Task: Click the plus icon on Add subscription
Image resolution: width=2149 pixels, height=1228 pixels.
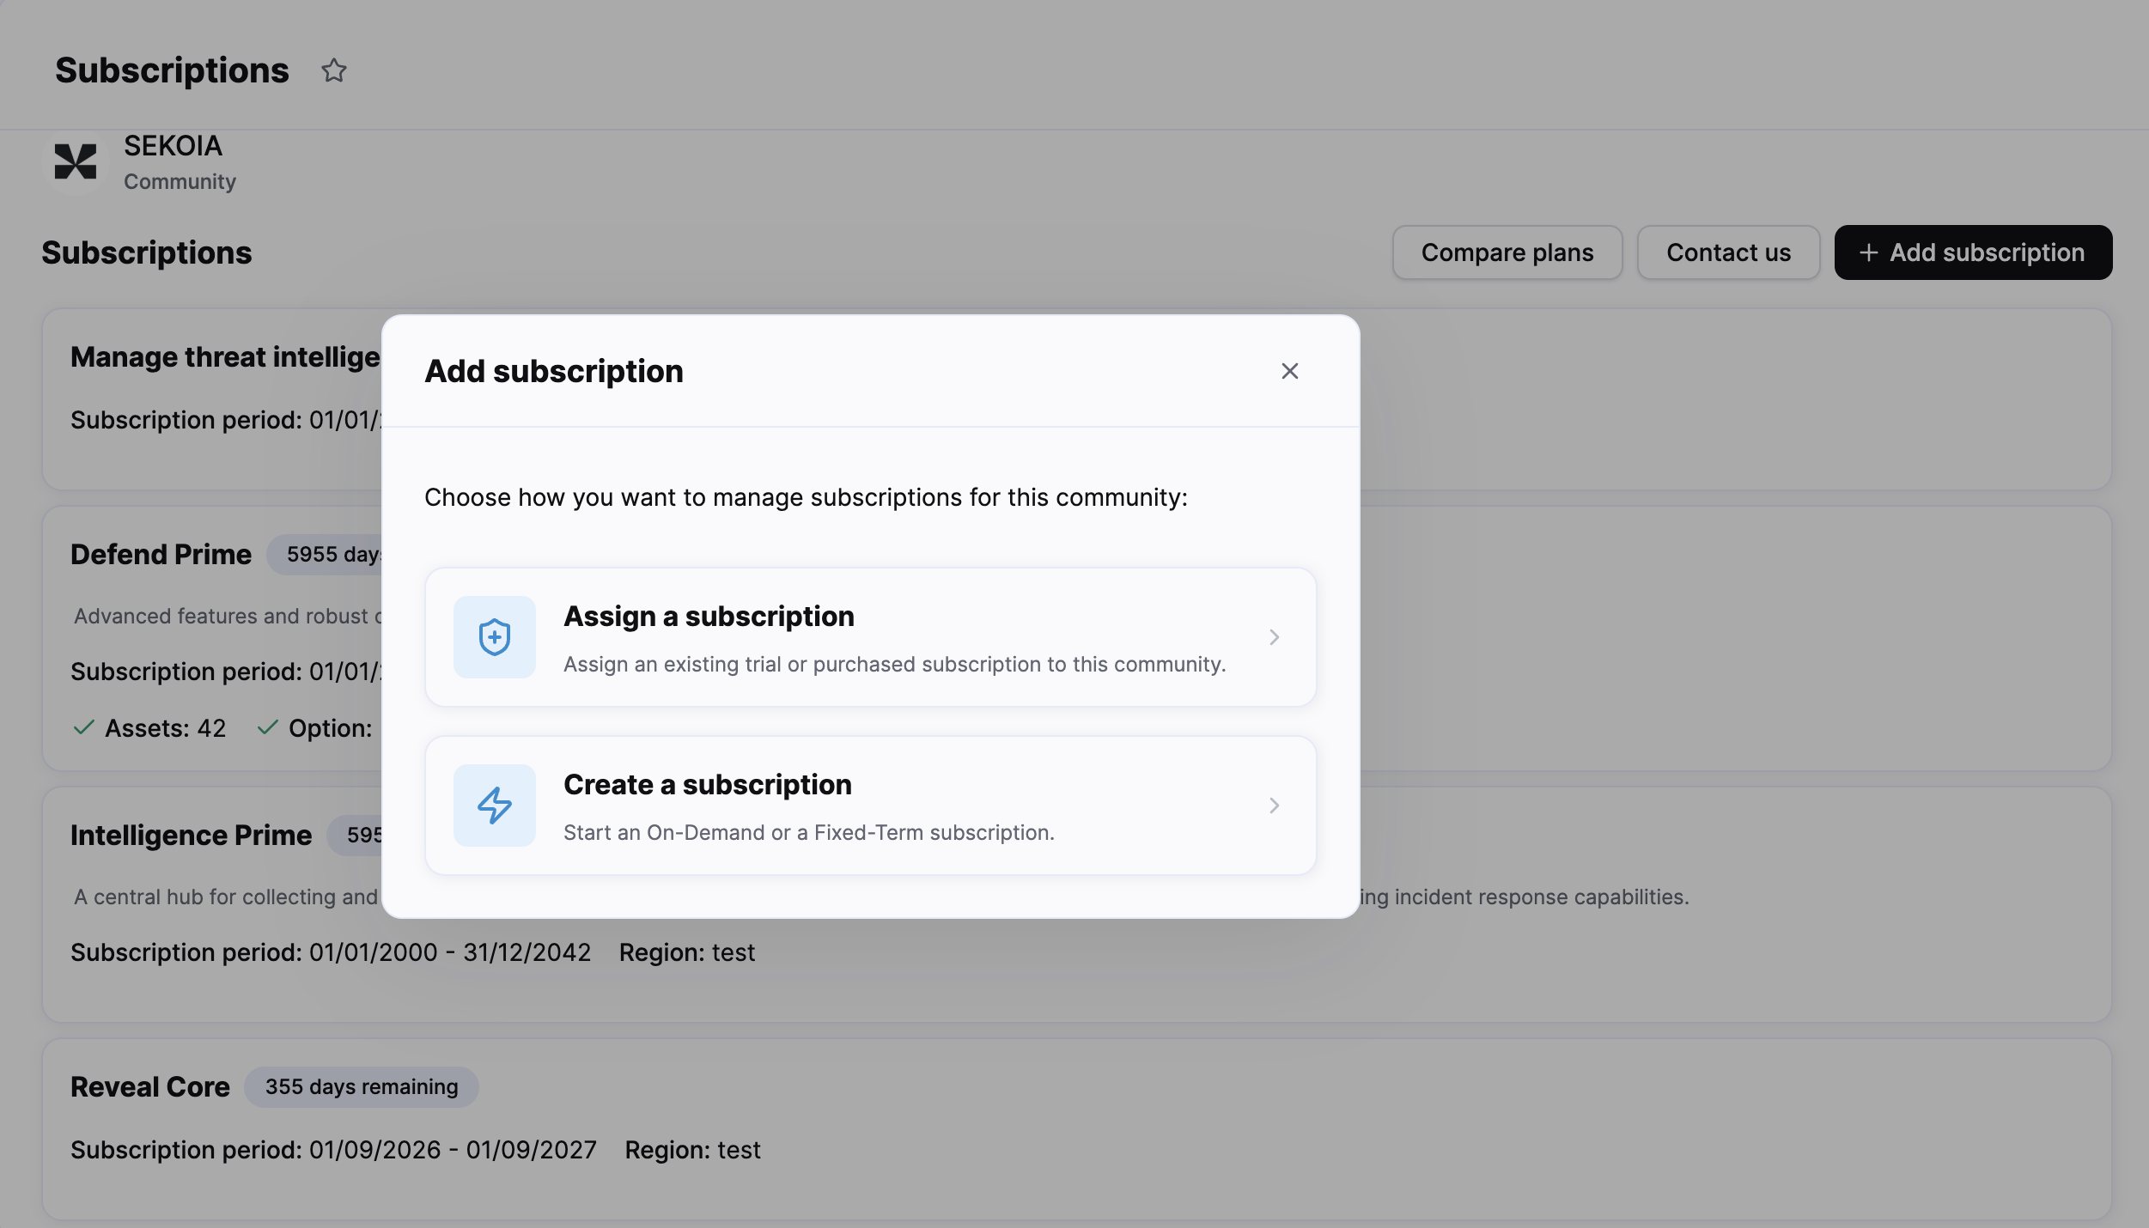Action: click(x=1868, y=252)
